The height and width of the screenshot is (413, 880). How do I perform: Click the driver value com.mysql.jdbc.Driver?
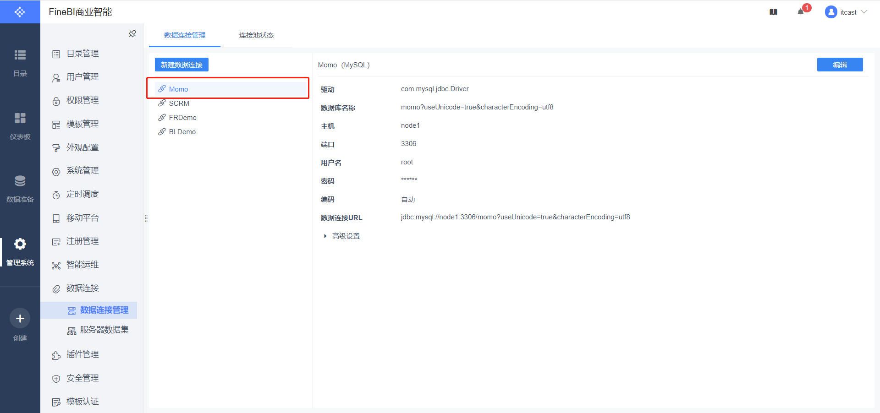(x=434, y=89)
